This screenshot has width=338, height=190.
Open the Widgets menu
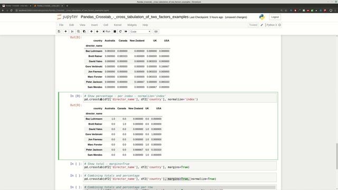click(132, 25)
